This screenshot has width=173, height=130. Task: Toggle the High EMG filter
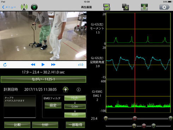[x=75, y=98]
